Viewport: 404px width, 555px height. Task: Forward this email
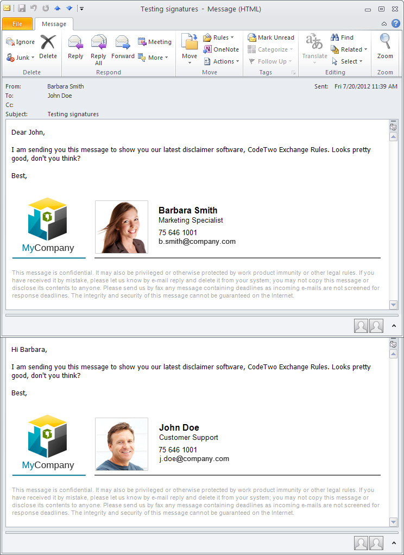tap(123, 47)
